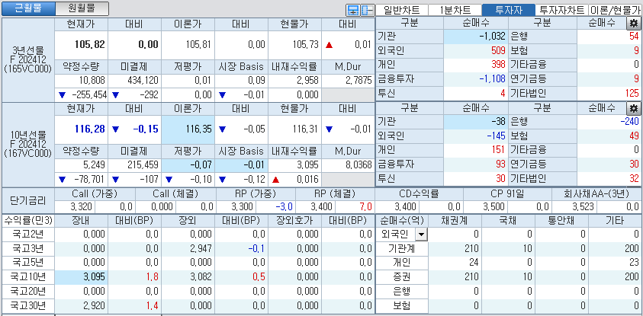The width and height of the screenshot is (643, 316).
Task: Select the 투자자 tab
Action: (x=509, y=10)
